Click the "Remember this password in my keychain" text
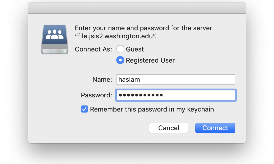 tap(152, 110)
